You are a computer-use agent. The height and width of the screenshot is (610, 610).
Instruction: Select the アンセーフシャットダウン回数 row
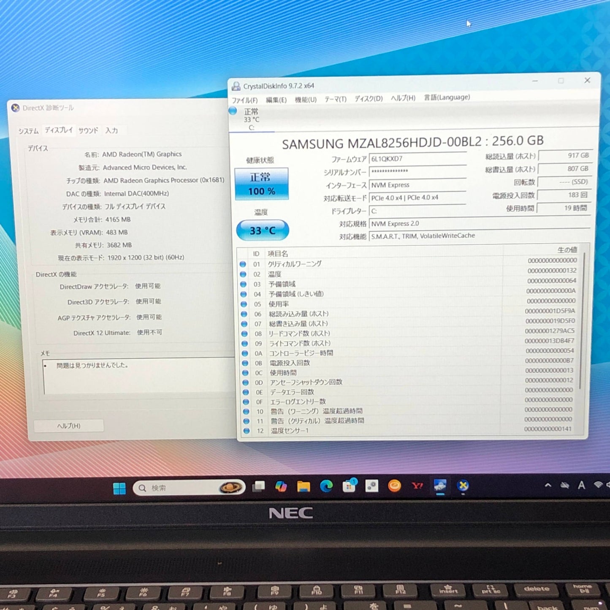point(409,381)
